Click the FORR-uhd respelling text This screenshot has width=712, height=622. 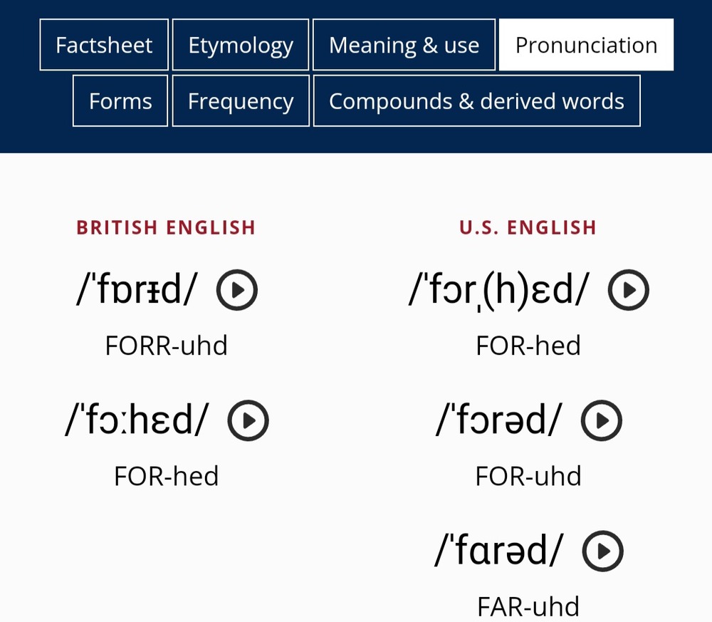pos(166,346)
